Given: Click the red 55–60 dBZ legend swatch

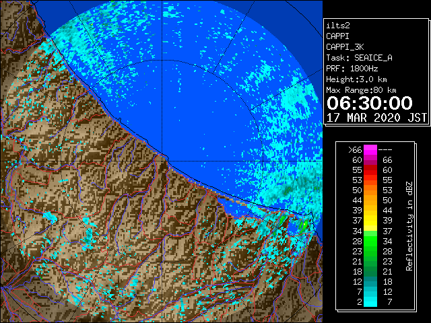Looking at the screenshot, I should click(370, 170).
